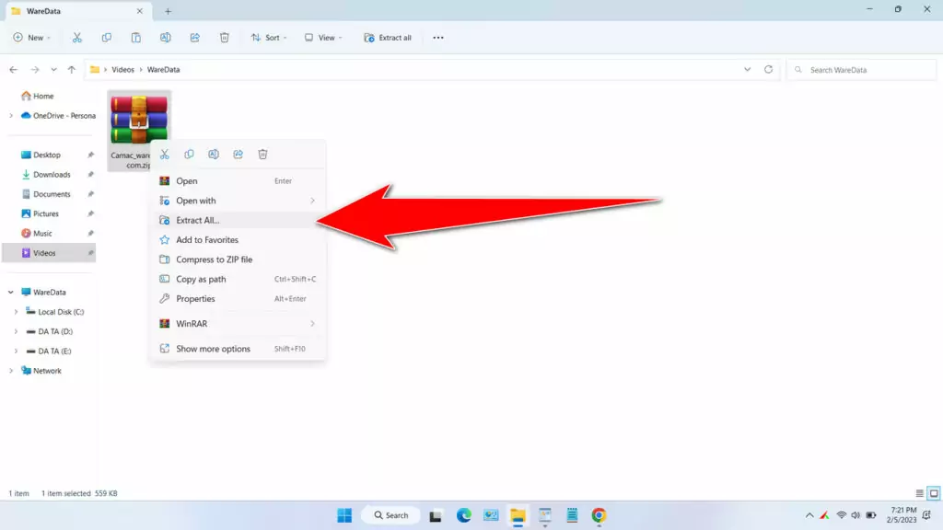
Task: Click the Copy icon in the toolbar
Action: pyautogui.click(x=107, y=37)
